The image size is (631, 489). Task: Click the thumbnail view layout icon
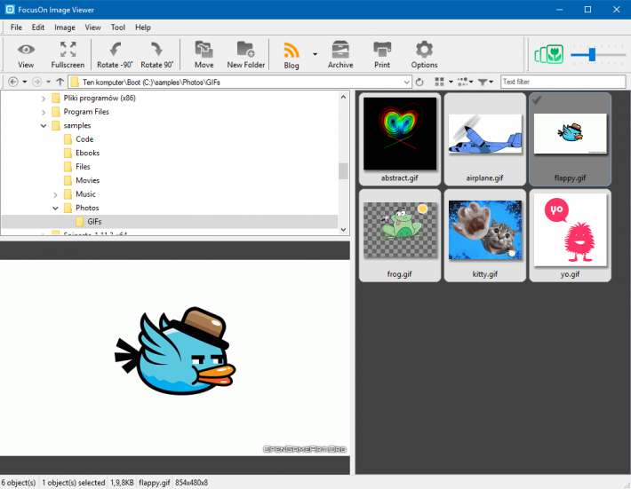tap(439, 82)
